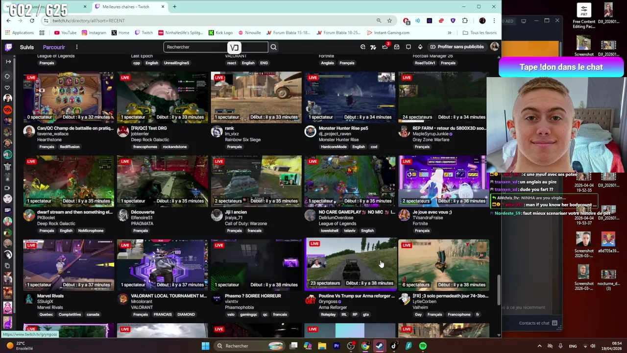627x353 pixels.
Task: Click the jobterrier channel avatar
Action: pyautogui.click(x=123, y=131)
